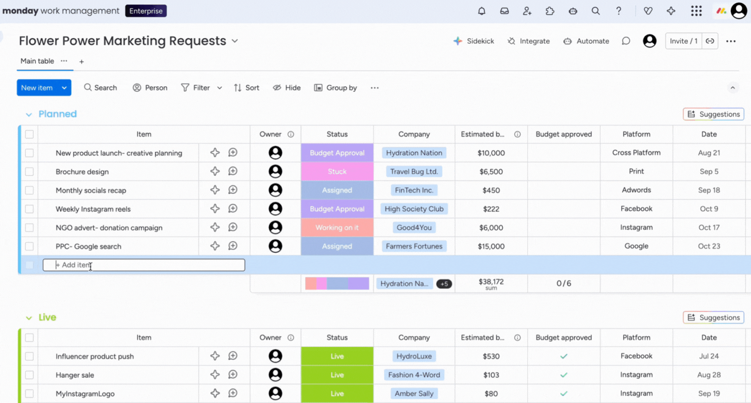Click the invite members icon in top bar
The image size is (751, 403).
pyautogui.click(x=527, y=11)
